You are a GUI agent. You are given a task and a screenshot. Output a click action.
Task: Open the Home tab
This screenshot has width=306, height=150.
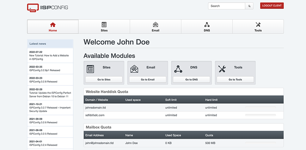pos(53,27)
